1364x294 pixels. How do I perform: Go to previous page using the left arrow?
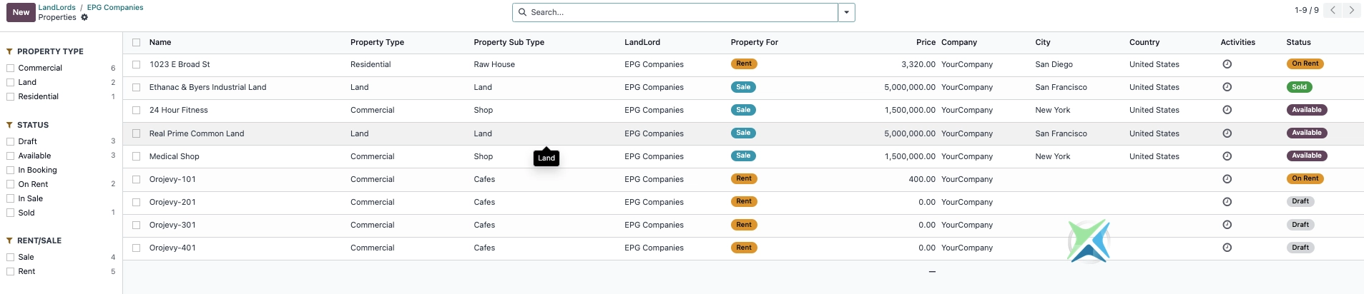(x=1333, y=10)
